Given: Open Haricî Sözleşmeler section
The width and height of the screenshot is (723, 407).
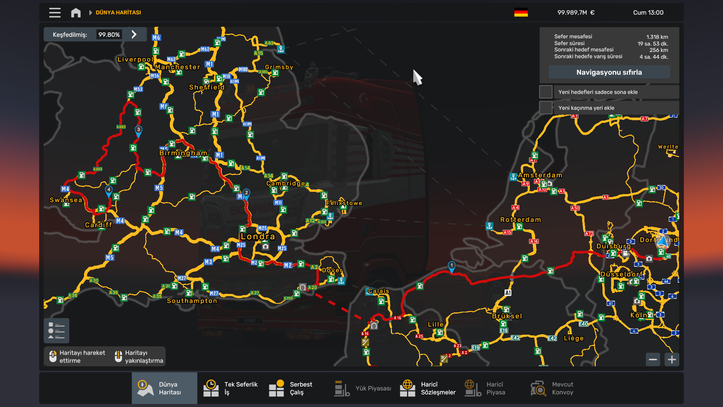Looking at the screenshot, I should [427, 388].
